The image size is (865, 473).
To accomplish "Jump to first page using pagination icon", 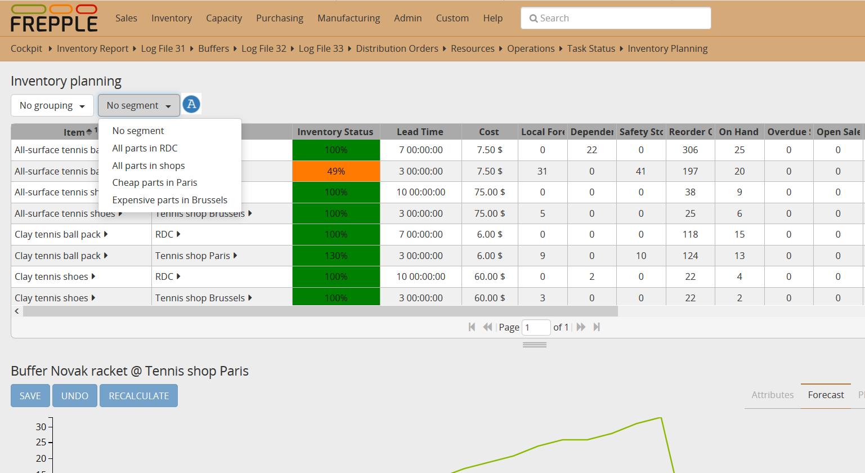I will click(x=472, y=327).
